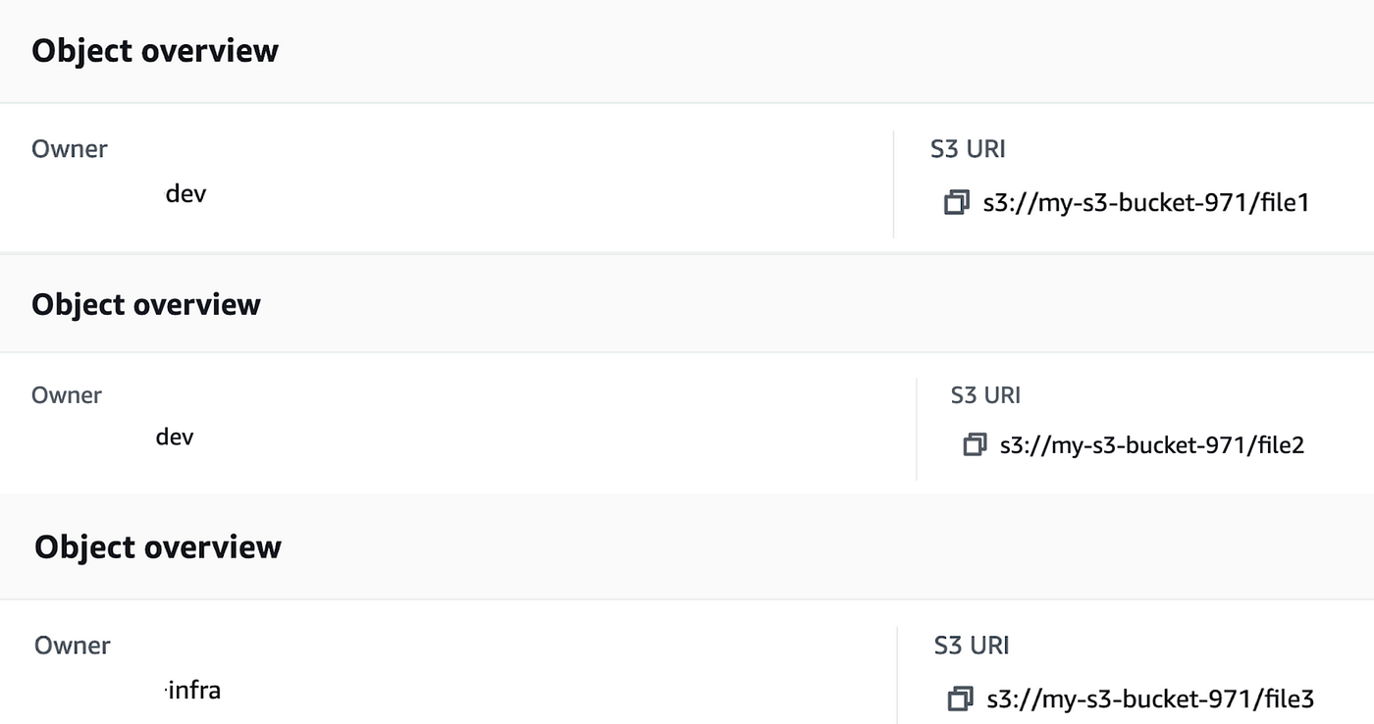Click the S3 URI label above file2
Image resolution: width=1374 pixels, height=724 pixels.
click(x=985, y=395)
